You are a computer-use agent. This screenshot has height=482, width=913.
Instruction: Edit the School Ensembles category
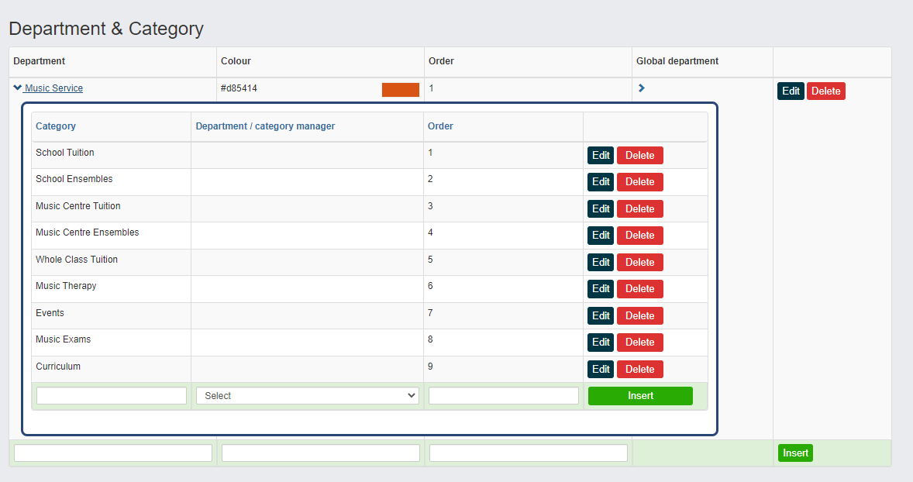pos(601,181)
